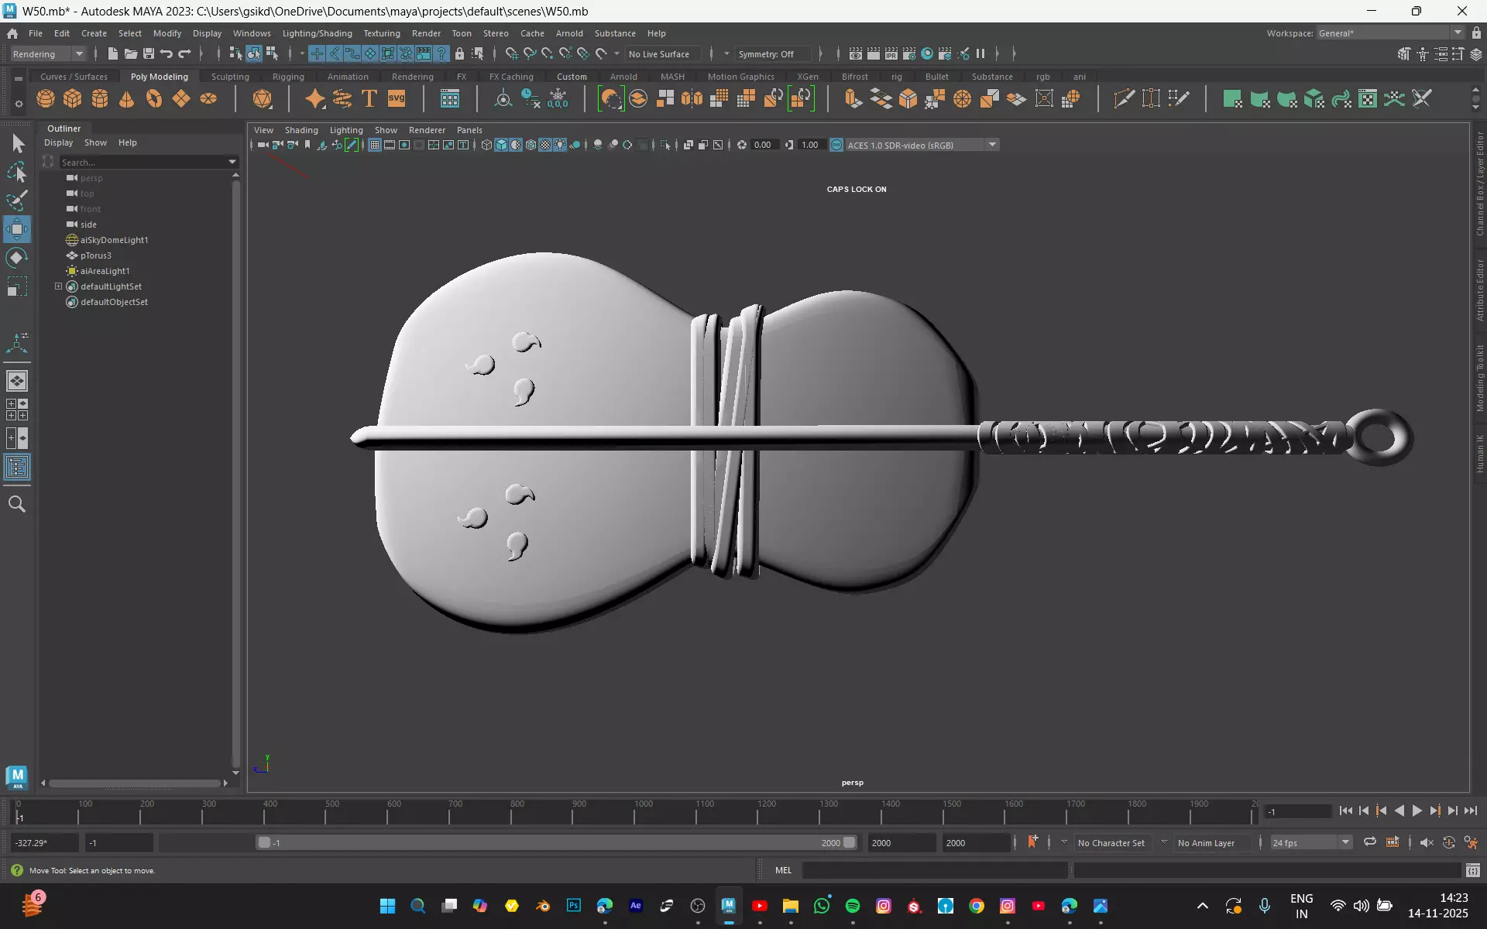Screen dimensions: 1487x929
Task: Click the polygon cube shelf icon
Action: point(73,99)
